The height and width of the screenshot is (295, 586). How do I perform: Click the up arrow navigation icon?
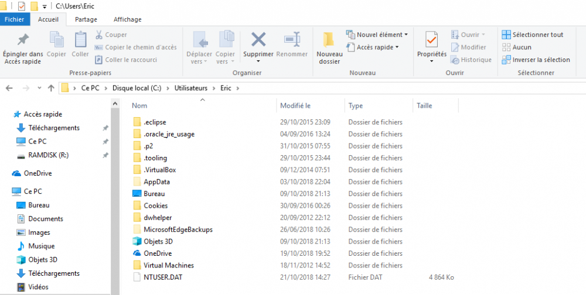pos(51,88)
